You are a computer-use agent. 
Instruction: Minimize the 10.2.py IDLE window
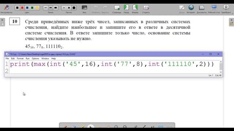[203, 54]
